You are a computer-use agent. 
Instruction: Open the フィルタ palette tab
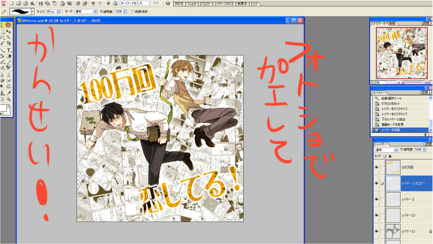tap(191, 4)
